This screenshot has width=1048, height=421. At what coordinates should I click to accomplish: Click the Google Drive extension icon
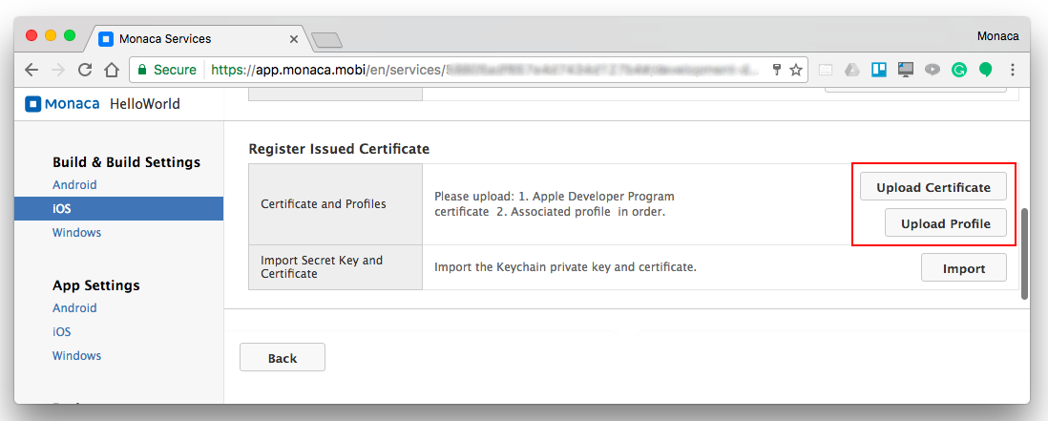tap(852, 70)
